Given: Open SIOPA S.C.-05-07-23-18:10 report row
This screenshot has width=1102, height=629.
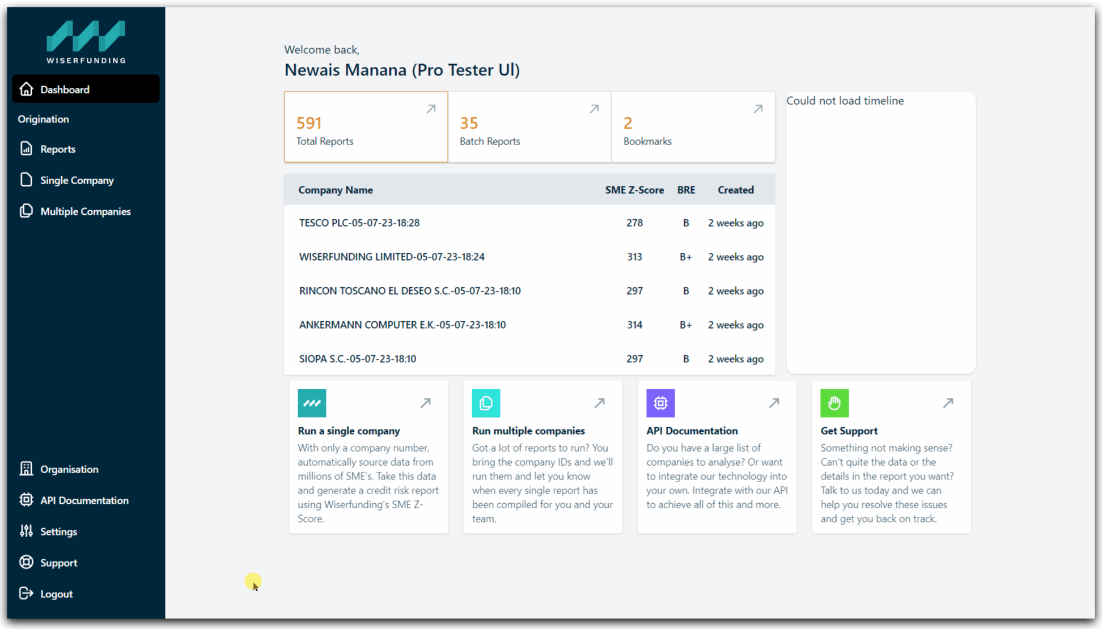Looking at the screenshot, I should coord(529,359).
